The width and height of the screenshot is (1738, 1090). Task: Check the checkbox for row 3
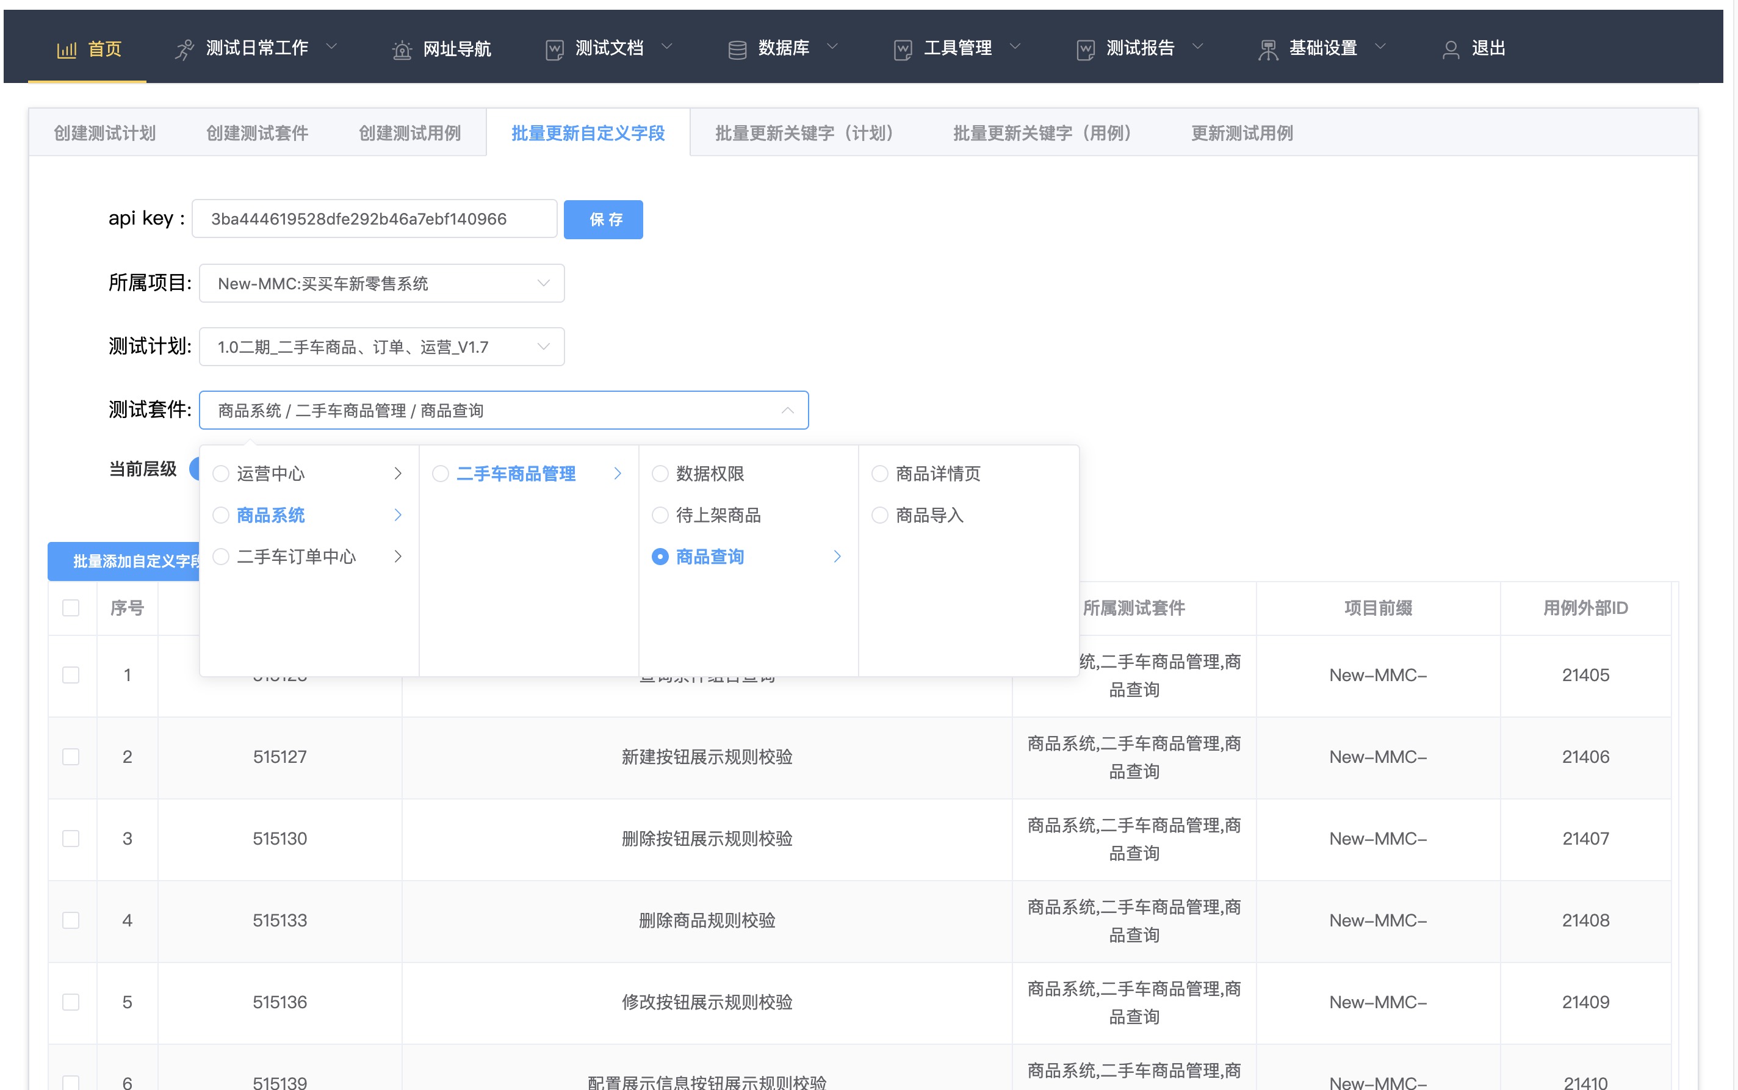71,839
